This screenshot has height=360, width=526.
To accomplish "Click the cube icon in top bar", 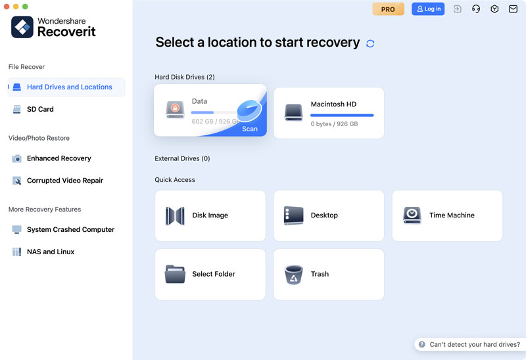I will pos(494,9).
